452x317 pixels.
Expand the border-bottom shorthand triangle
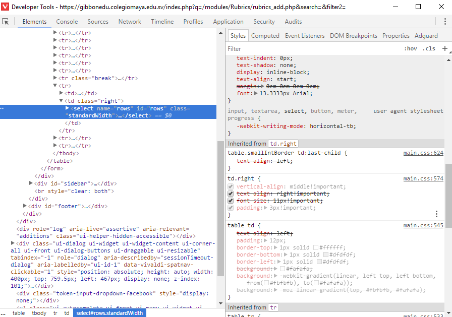[286, 255]
